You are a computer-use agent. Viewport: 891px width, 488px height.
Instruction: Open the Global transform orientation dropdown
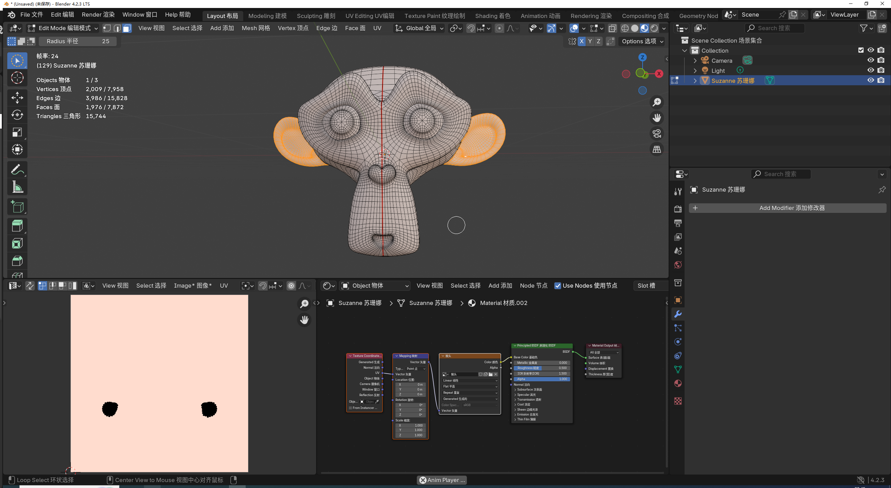click(419, 28)
